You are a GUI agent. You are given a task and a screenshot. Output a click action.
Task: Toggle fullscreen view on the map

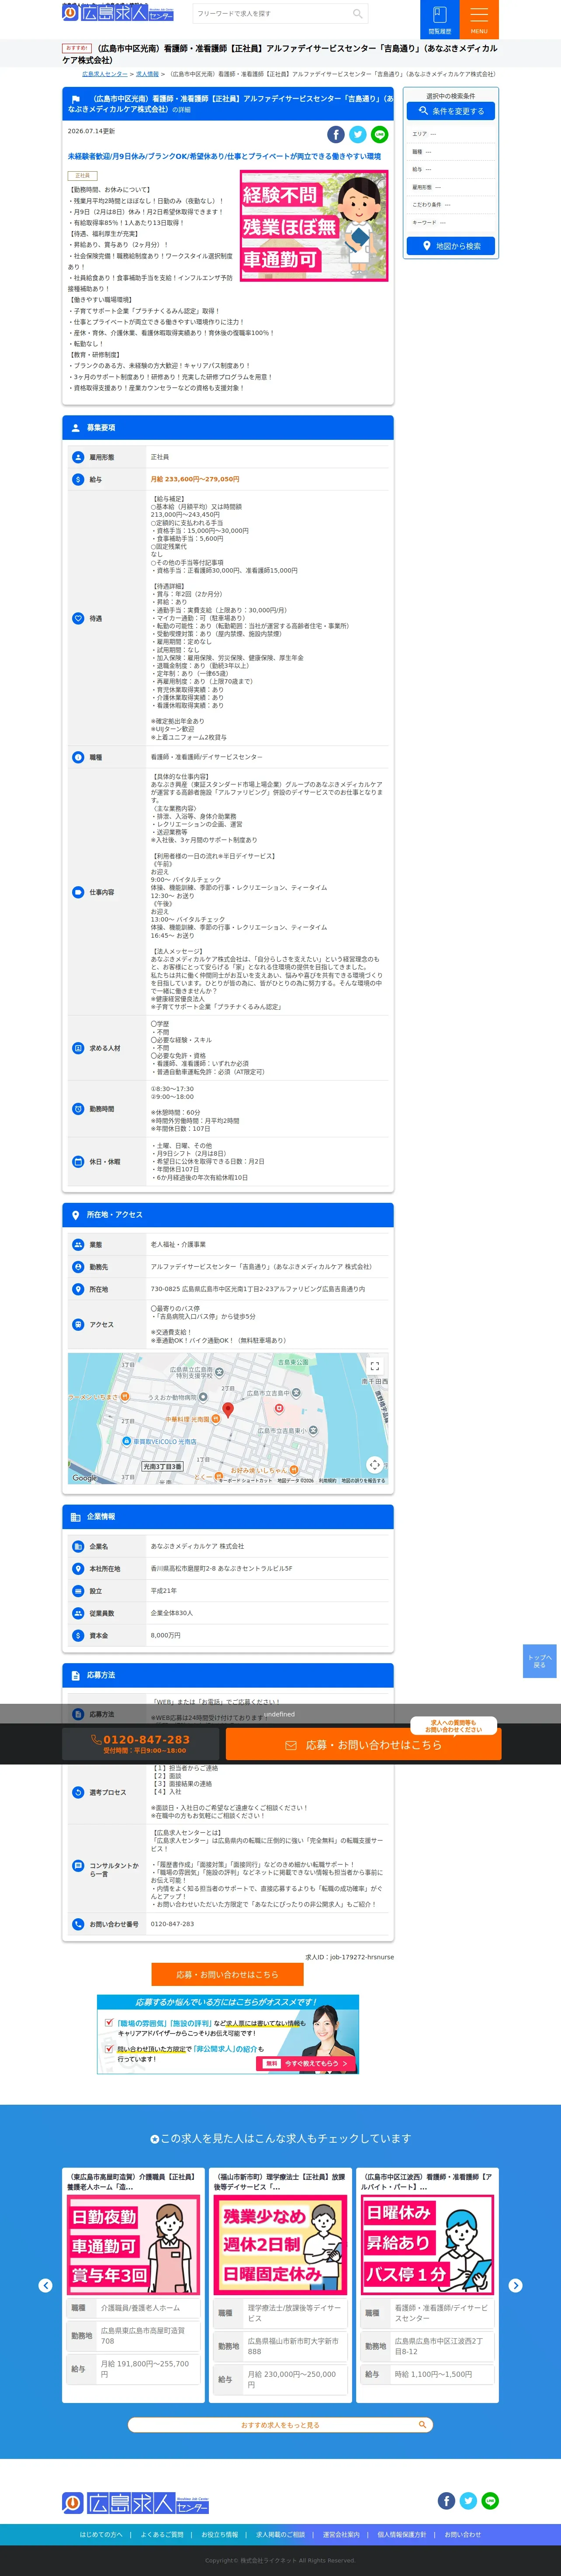click(374, 1366)
